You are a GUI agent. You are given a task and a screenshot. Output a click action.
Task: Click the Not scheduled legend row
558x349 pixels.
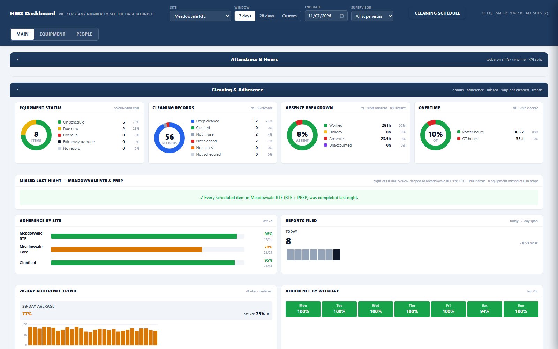click(232, 154)
